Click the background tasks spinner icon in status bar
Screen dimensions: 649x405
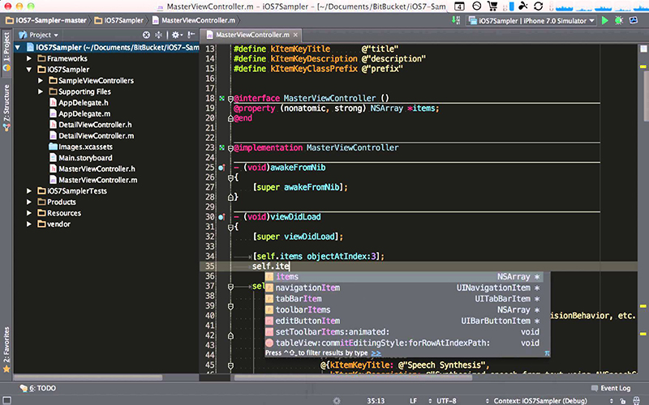point(337,400)
